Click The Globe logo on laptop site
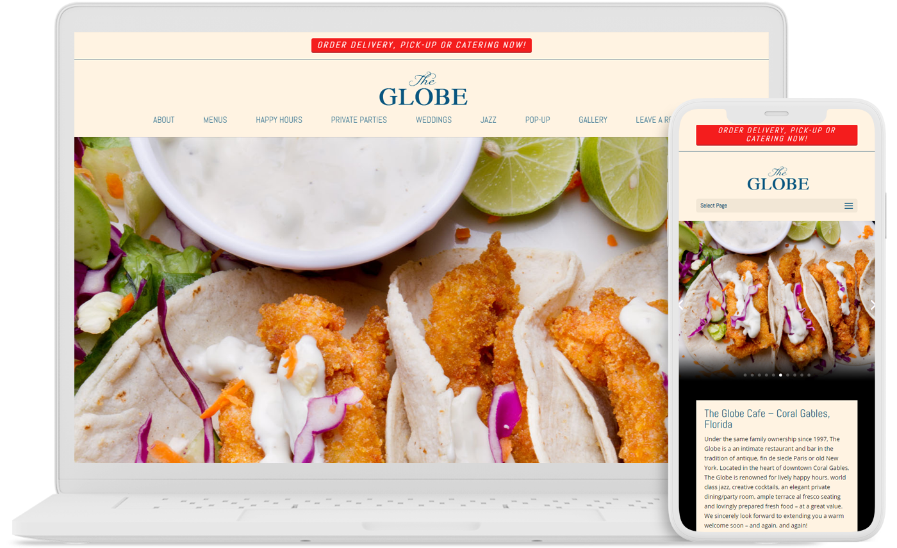This screenshot has width=897, height=548. 423,90
